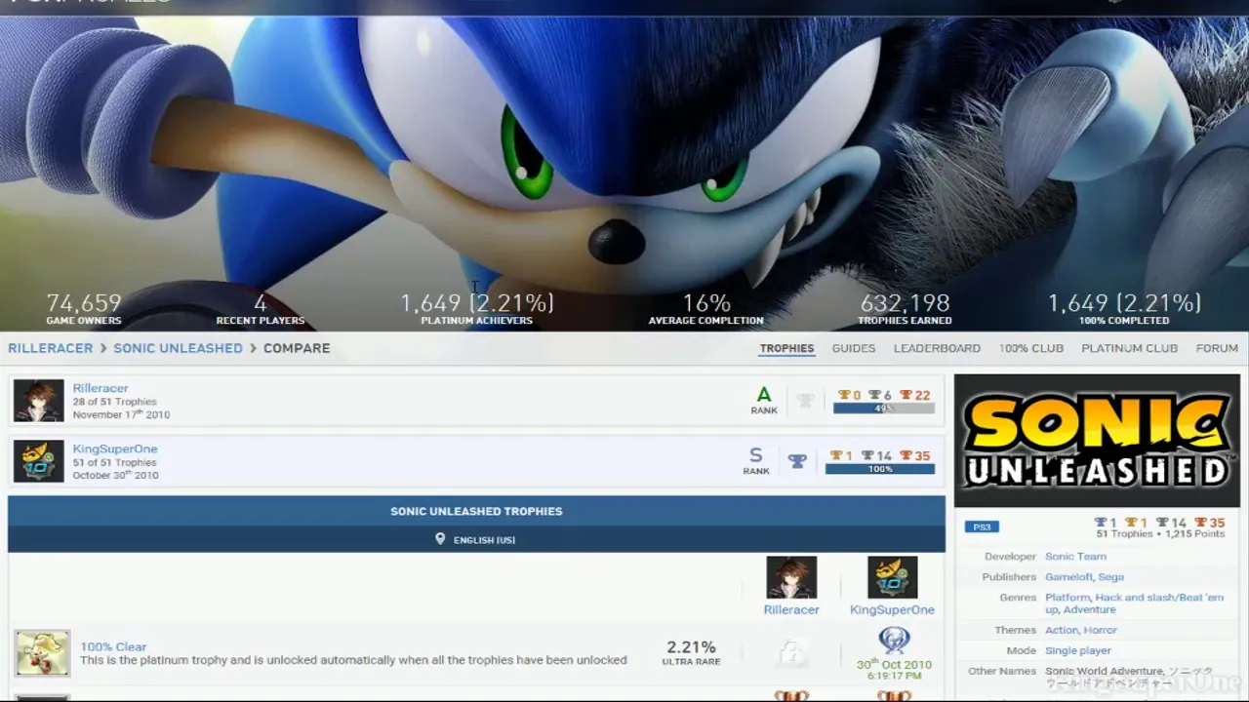Click the greyed platinum trophy in Rilleracer's row
1249x702 pixels.
805,400
